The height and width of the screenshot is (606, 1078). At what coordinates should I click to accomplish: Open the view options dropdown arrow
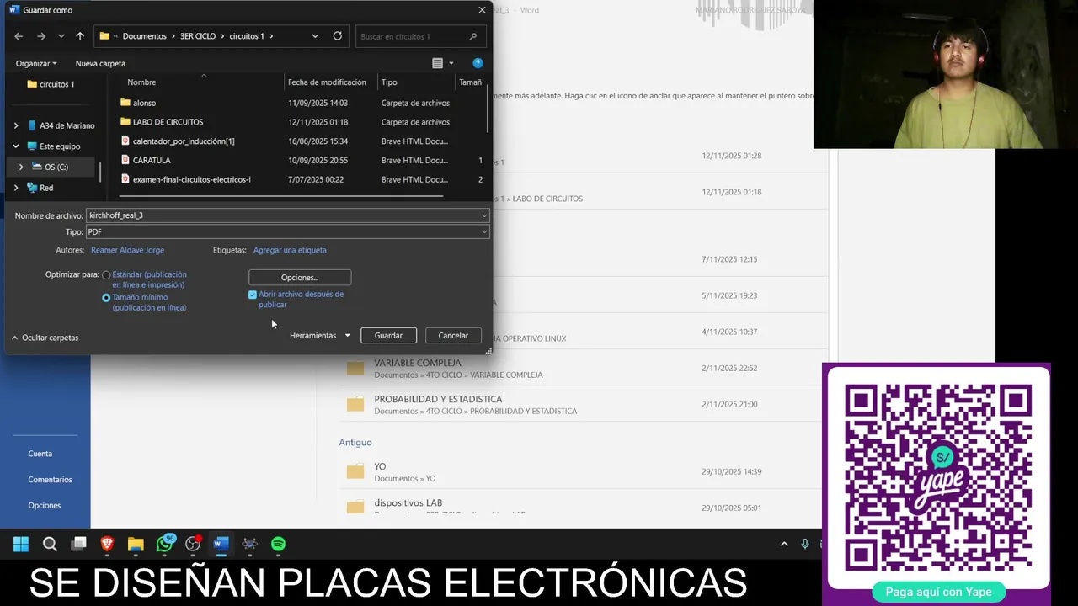point(451,63)
